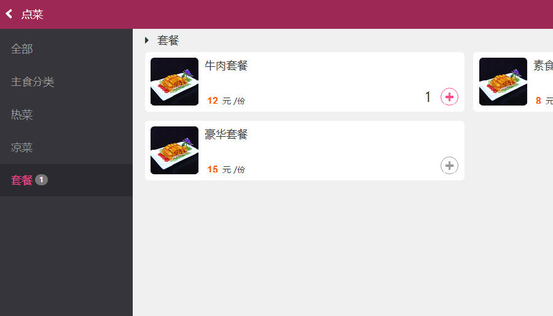The width and height of the screenshot is (553, 316).
Task: Add one 牛肉套餐 with pink plus
Action: coord(449,97)
